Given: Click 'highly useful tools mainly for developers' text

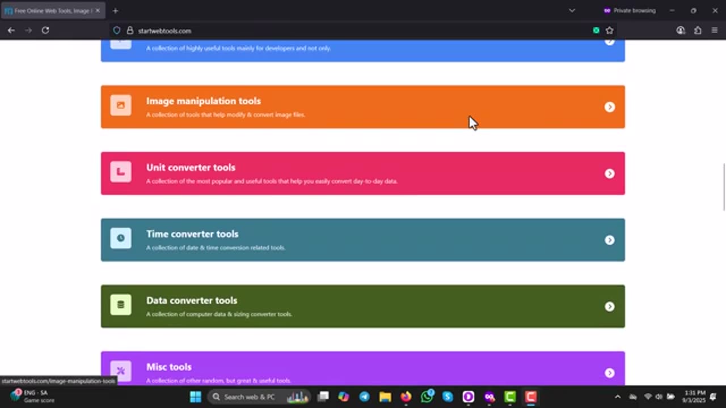Looking at the screenshot, I should (x=239, y=48).
